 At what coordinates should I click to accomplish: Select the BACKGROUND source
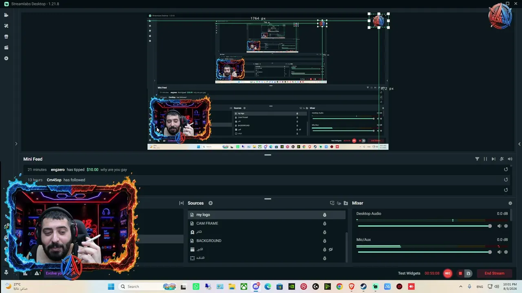click(x=267, y=241)
